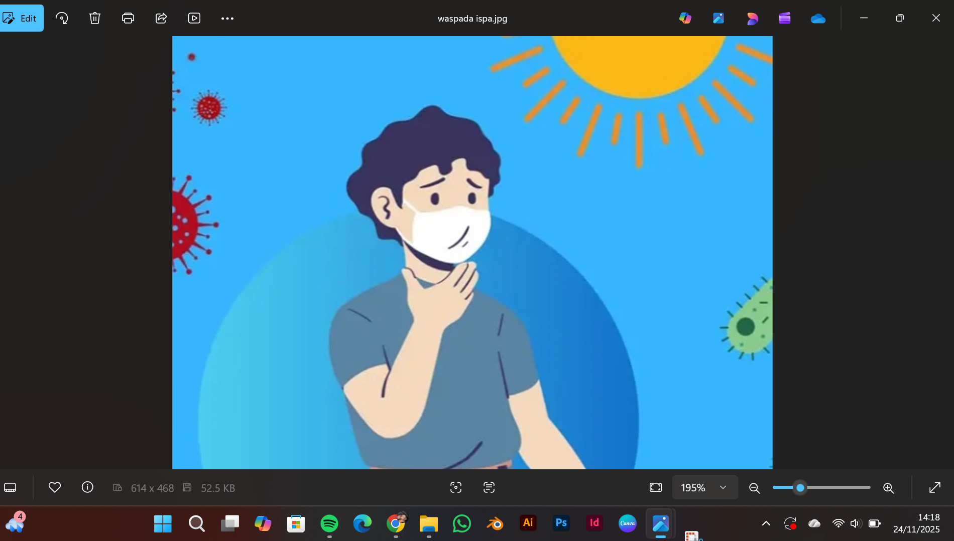Minimize the Photos window
The height and width of the screenshot is (541, 954).
tap(864, 18)
